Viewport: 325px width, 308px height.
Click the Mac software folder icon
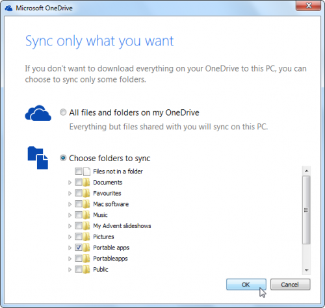click(86, 204)
